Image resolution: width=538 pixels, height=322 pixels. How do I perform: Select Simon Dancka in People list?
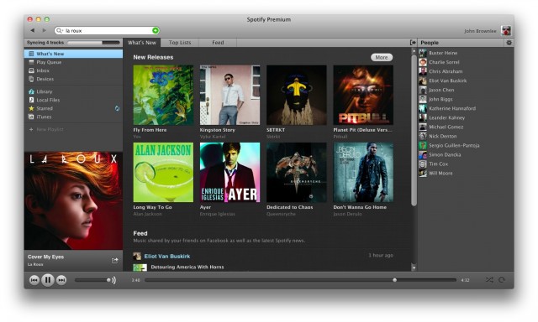pos(445,154)
